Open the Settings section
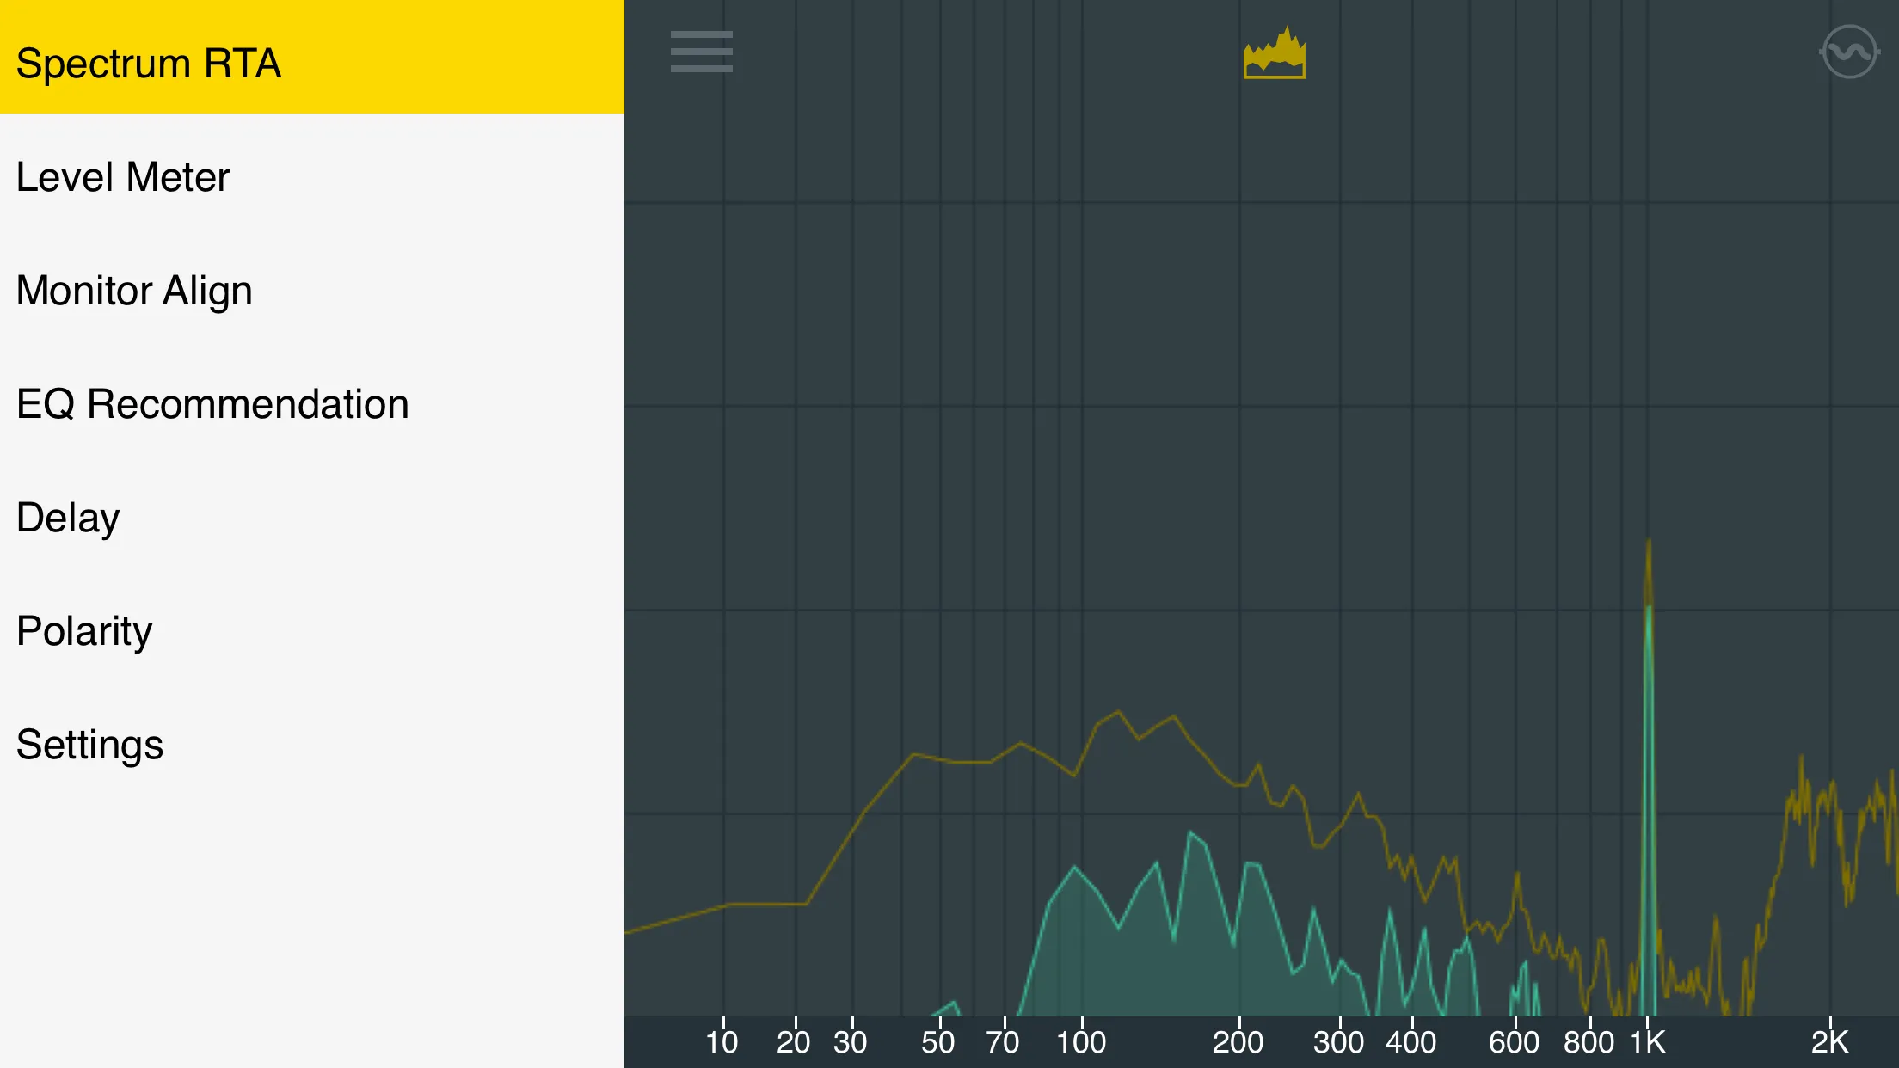The height and width of the screenshot is (1068, 1899). pyautogui.click(x=89, y=743)
